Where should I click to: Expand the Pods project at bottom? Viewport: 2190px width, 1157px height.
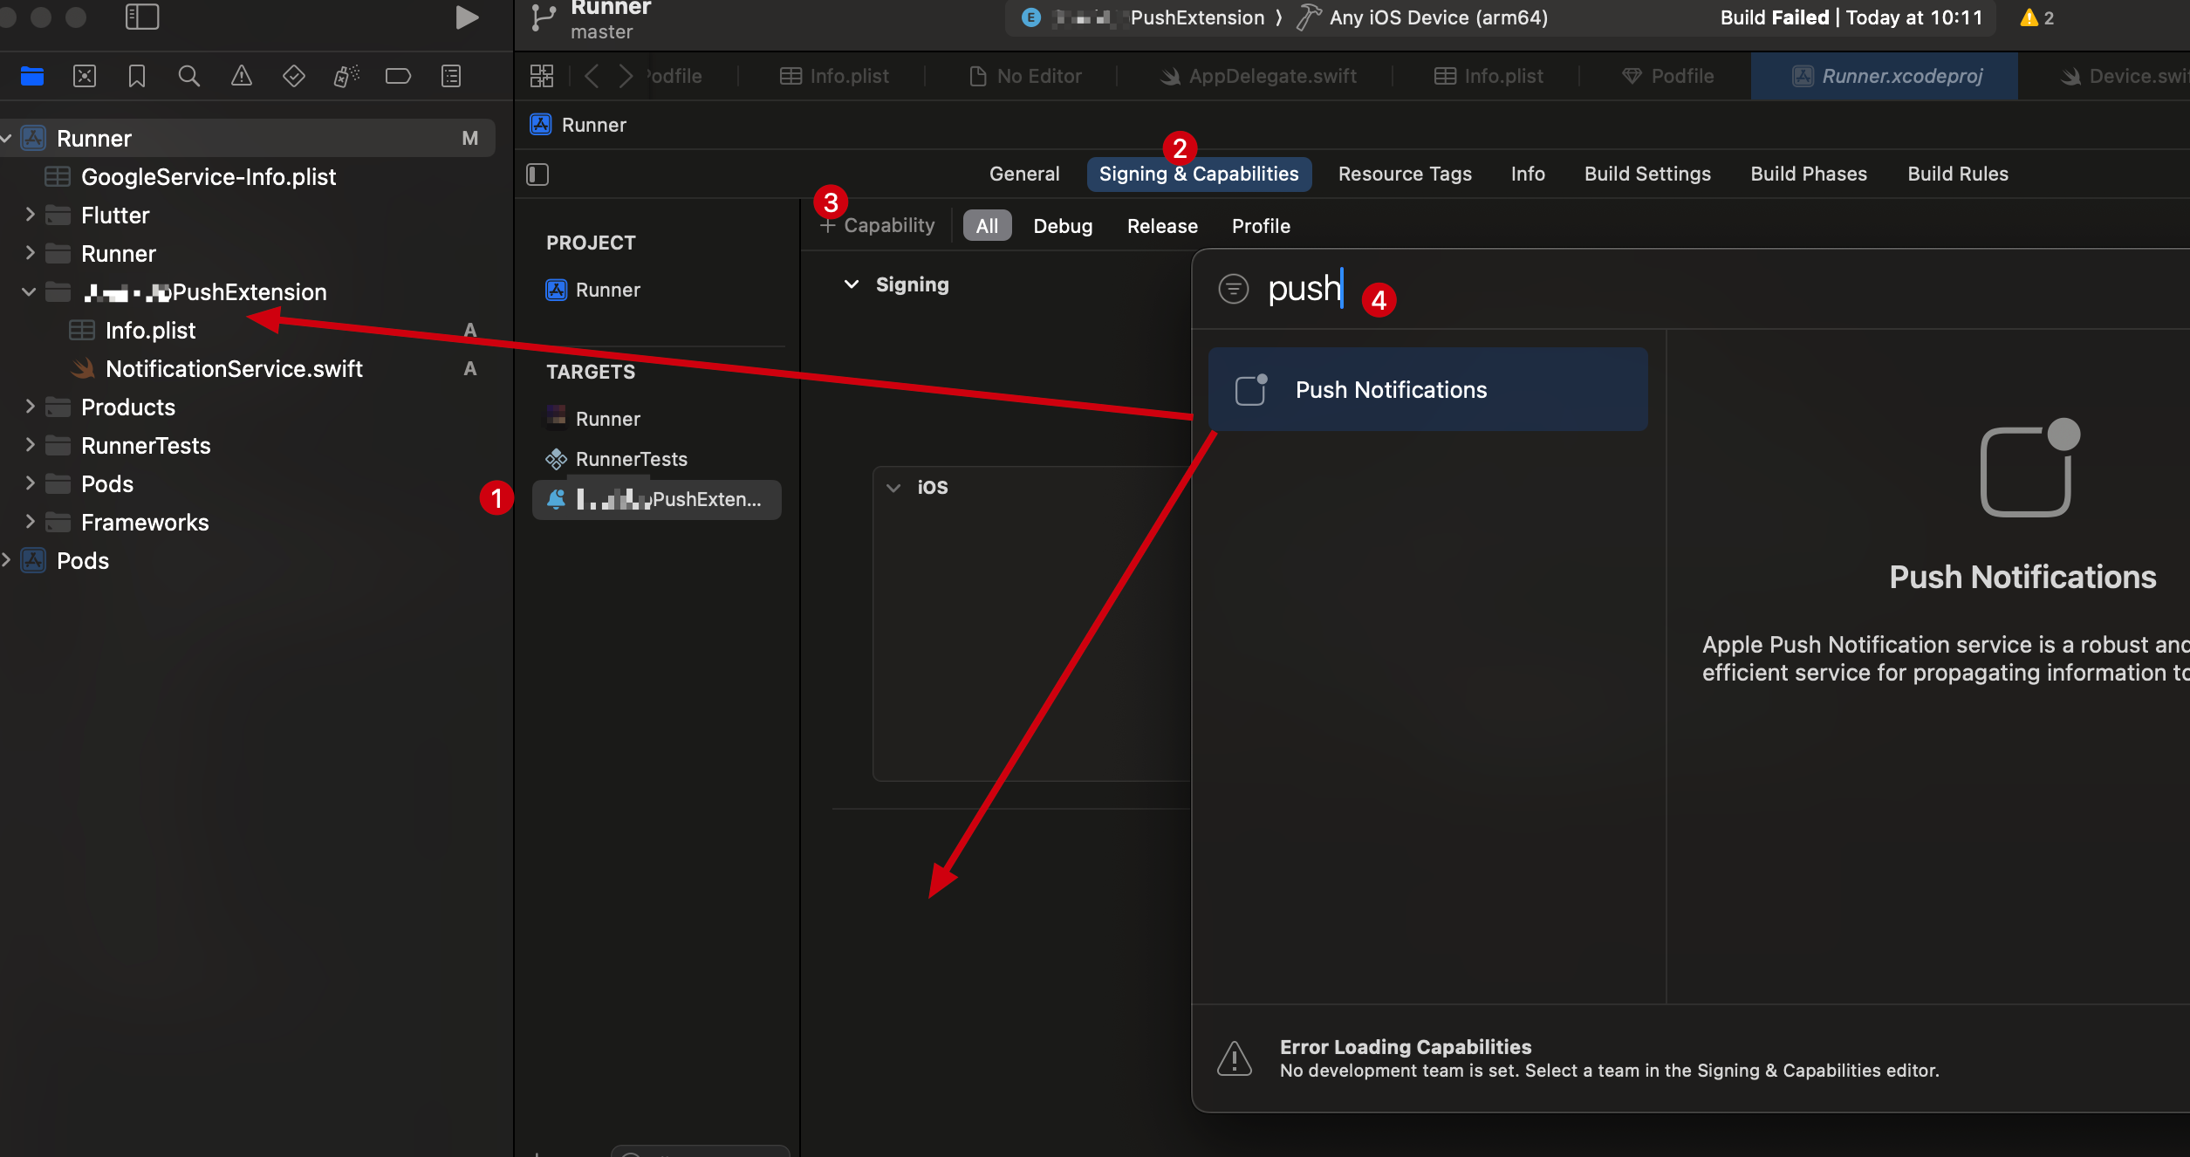coord(6,560)
